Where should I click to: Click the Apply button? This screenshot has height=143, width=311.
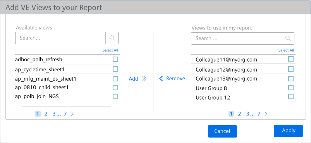[x=289, y=131]
